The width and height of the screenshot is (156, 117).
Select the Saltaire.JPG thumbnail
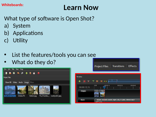click(22, 90)
